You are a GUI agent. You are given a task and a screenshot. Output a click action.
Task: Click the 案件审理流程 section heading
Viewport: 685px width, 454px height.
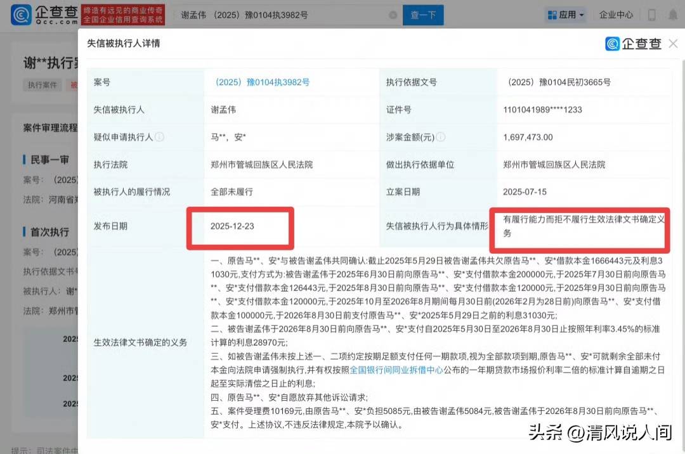tap(49, 128)
